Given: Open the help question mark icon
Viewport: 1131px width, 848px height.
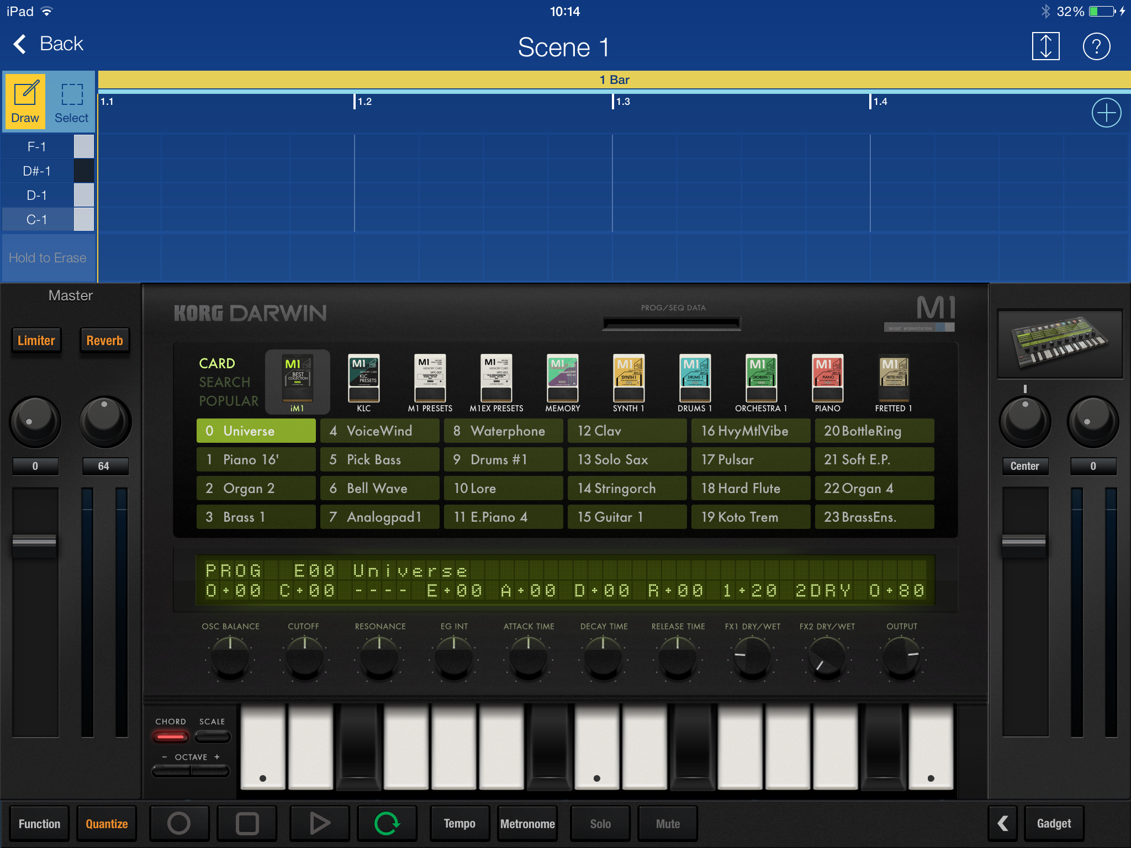Looking at the screenshot, I should pos(1096,46).
